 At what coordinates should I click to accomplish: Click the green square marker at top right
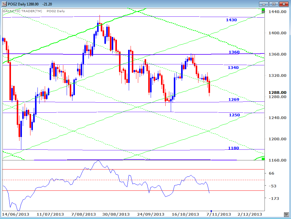pyautogui.click(x=263, y=9)
